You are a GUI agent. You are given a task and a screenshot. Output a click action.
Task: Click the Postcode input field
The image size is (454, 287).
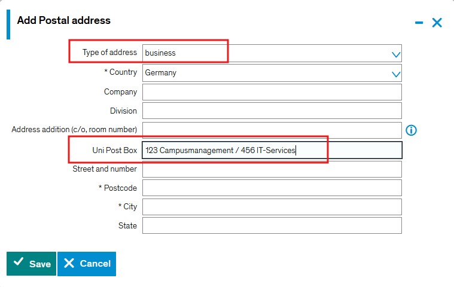point(272,188)
